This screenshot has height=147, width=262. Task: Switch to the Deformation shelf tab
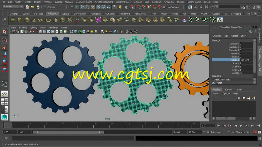[80, 14]
